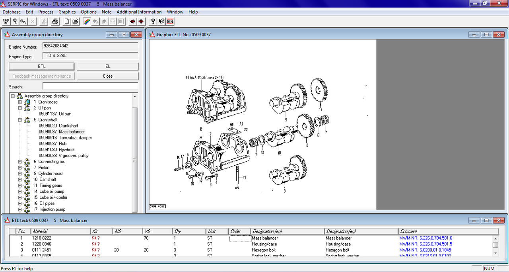Click the Camshaft group tree icon
The image size is (509, 272).
point(27,180)
